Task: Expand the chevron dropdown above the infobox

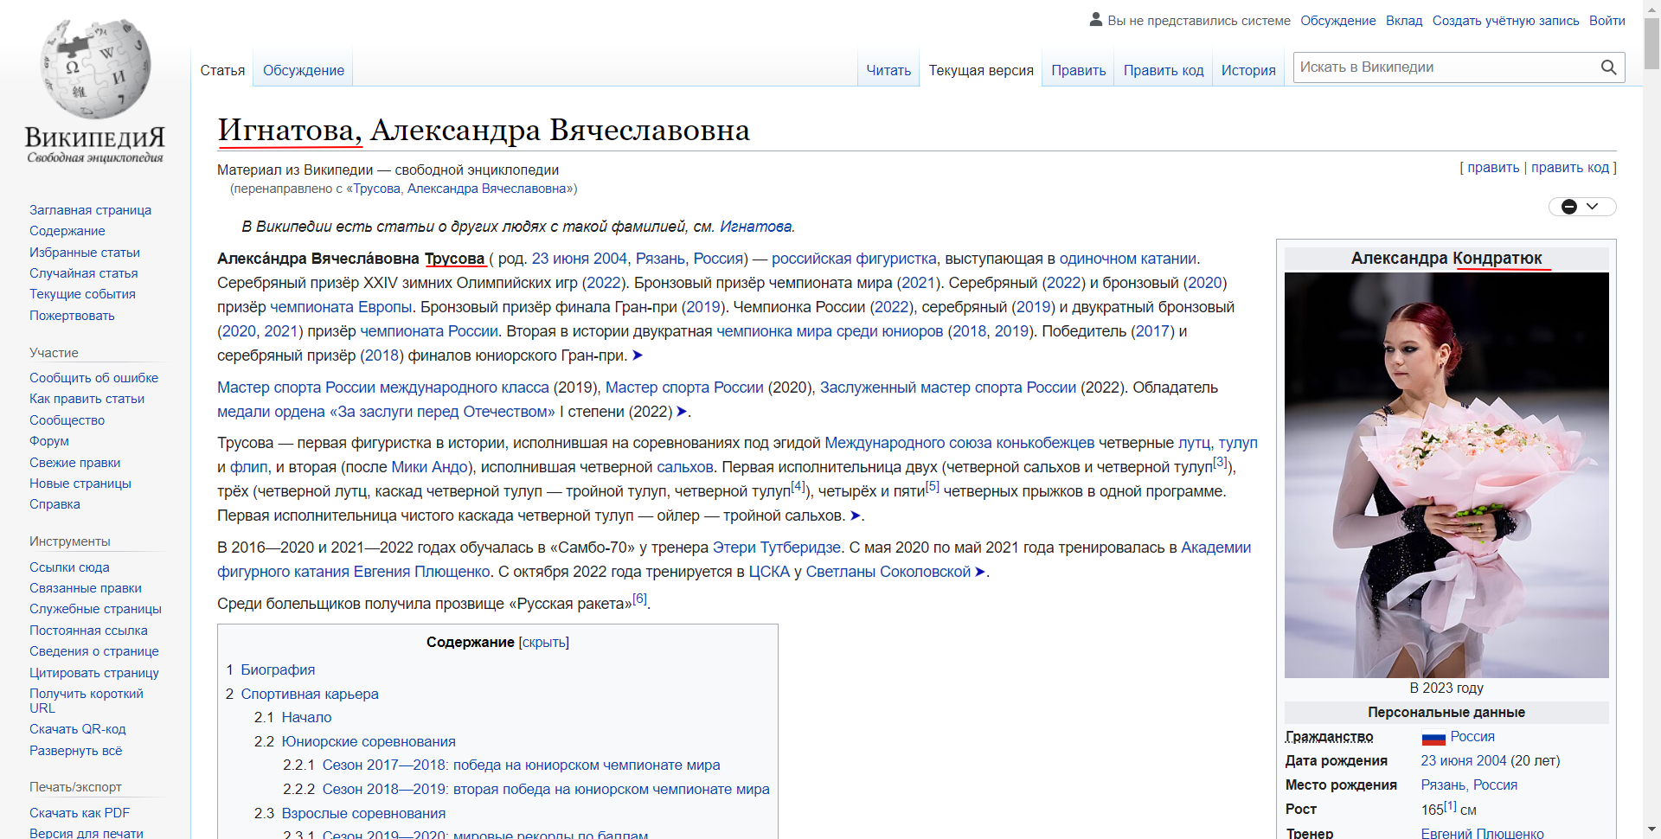Action: click(1593, 207)
